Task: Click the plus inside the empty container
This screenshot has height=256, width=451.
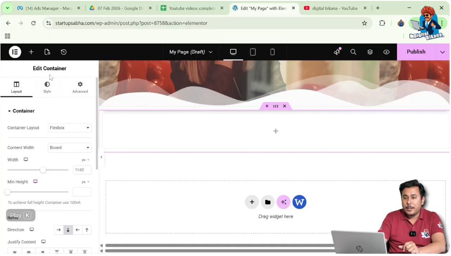Action: (275, 131)
